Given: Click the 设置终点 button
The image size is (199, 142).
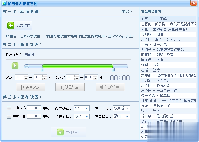Looking at the screenshot, I should tap(70, 87).
